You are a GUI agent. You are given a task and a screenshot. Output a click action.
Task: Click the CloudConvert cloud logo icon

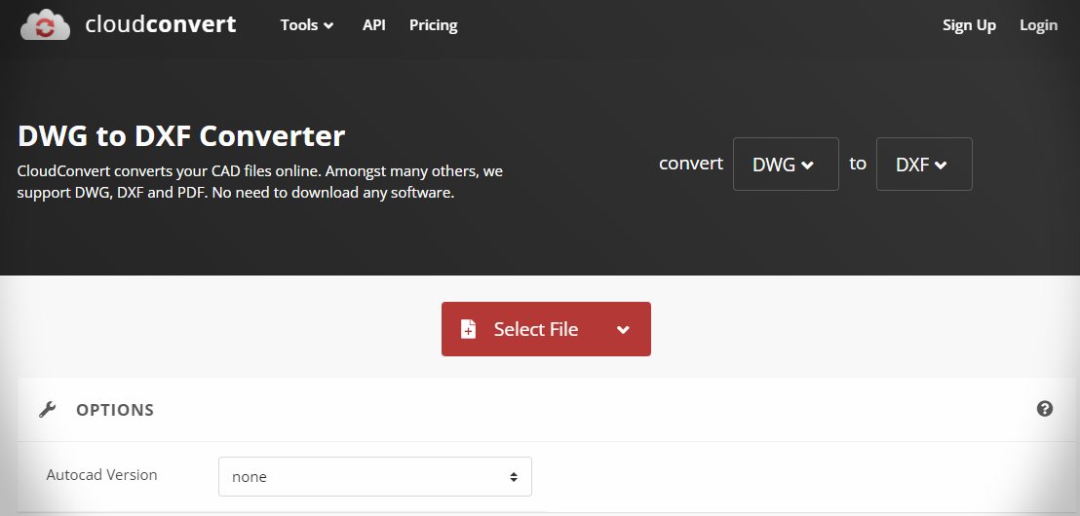click(46, 24)
